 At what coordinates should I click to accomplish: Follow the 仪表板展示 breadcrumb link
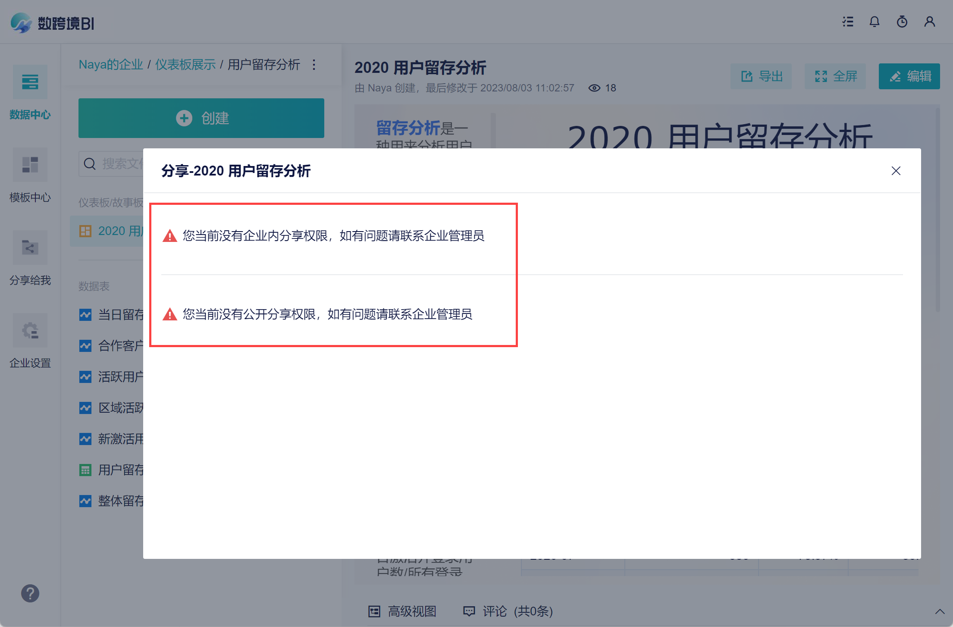(x=185, y=65)
